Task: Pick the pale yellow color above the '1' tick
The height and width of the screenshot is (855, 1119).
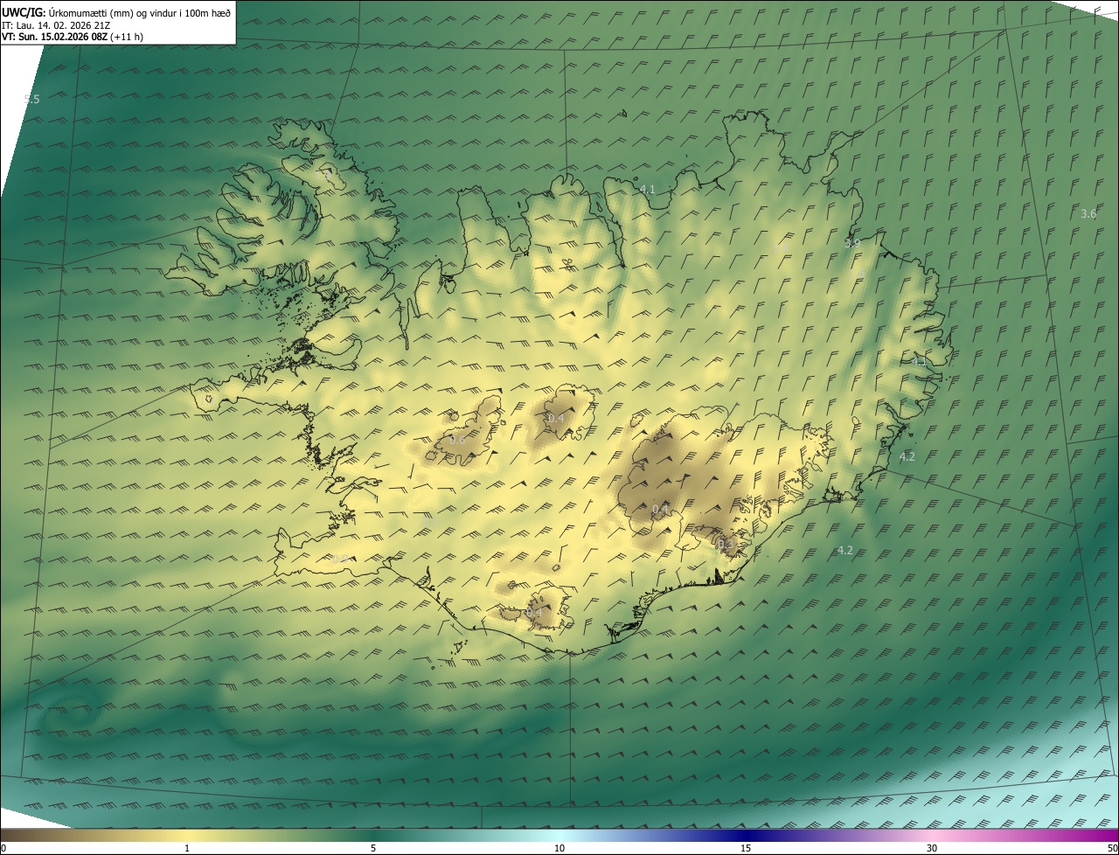Action: point(187,836)
